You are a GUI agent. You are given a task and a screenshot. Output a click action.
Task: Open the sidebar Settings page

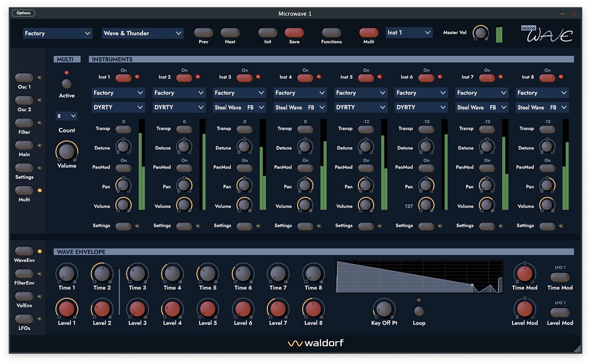24,168
